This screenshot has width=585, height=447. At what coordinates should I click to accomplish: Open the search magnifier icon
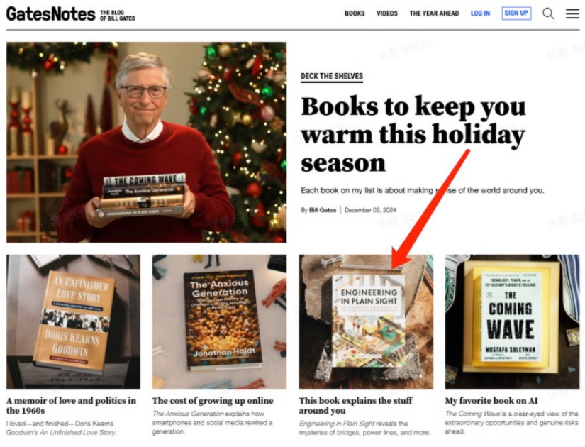548,13
